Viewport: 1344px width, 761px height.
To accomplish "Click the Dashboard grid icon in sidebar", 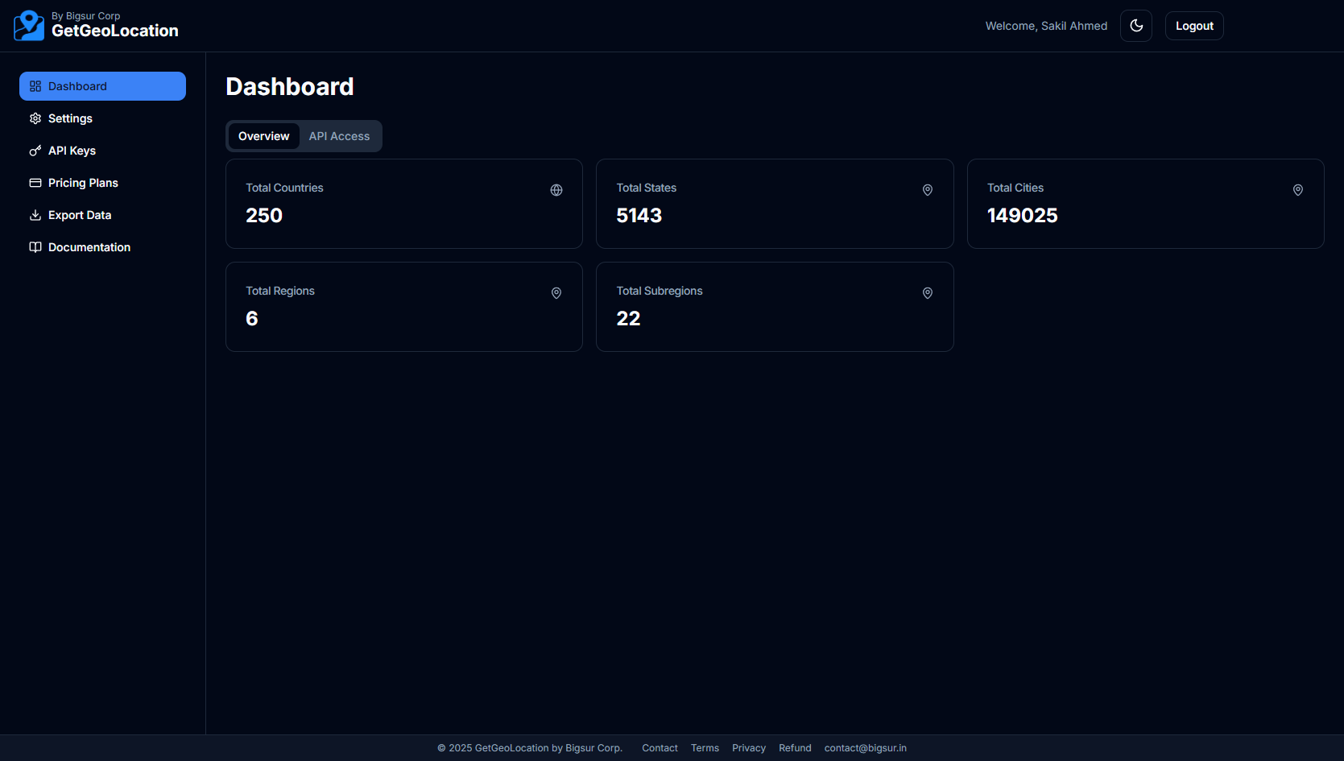I will [35, 86].
